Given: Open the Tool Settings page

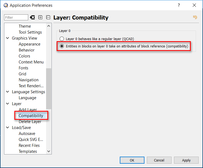Looking at the screenshot, I should tap(30, 32).
